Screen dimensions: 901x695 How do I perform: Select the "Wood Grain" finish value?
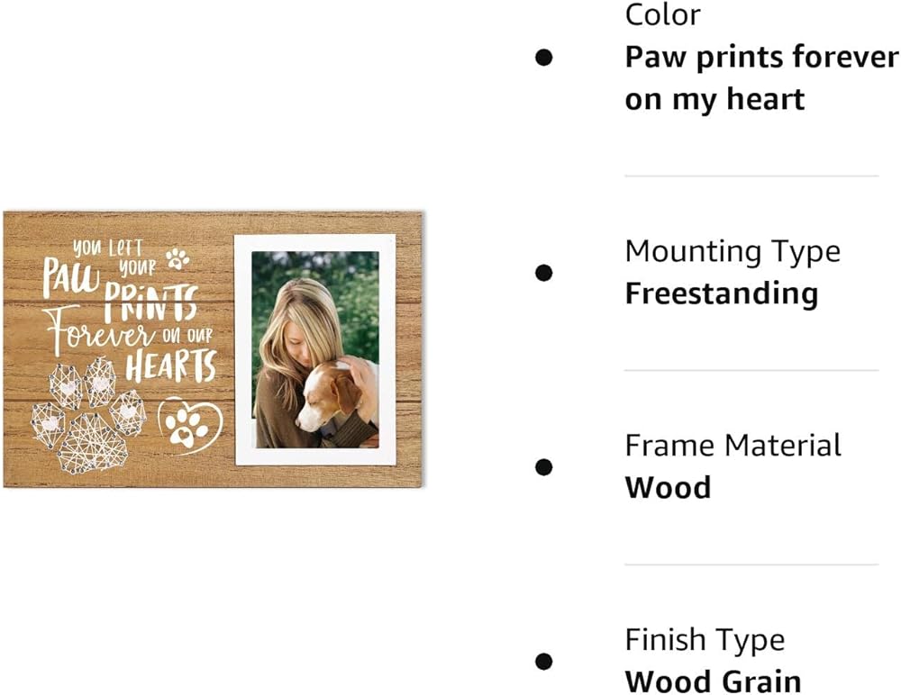pos(713,681)
